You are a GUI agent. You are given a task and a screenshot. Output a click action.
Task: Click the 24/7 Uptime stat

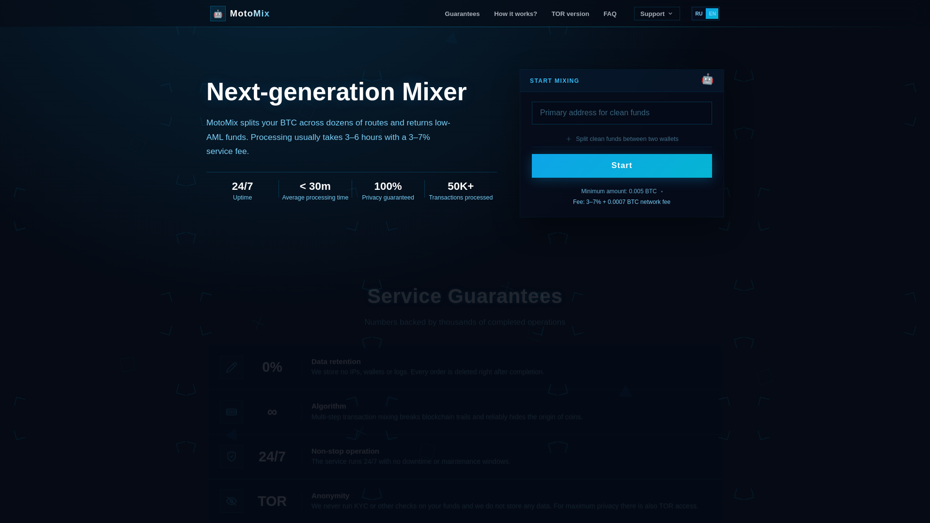coord(242,191)
